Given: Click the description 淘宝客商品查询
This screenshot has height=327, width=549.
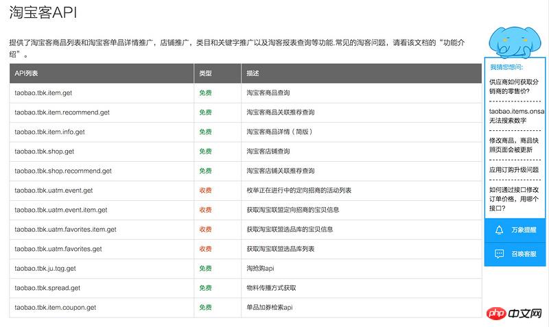Looking at the screenshot, I should 268,93.
